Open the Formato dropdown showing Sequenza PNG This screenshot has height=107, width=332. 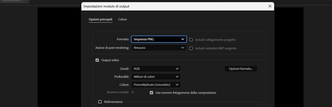(x=159, y=39)
